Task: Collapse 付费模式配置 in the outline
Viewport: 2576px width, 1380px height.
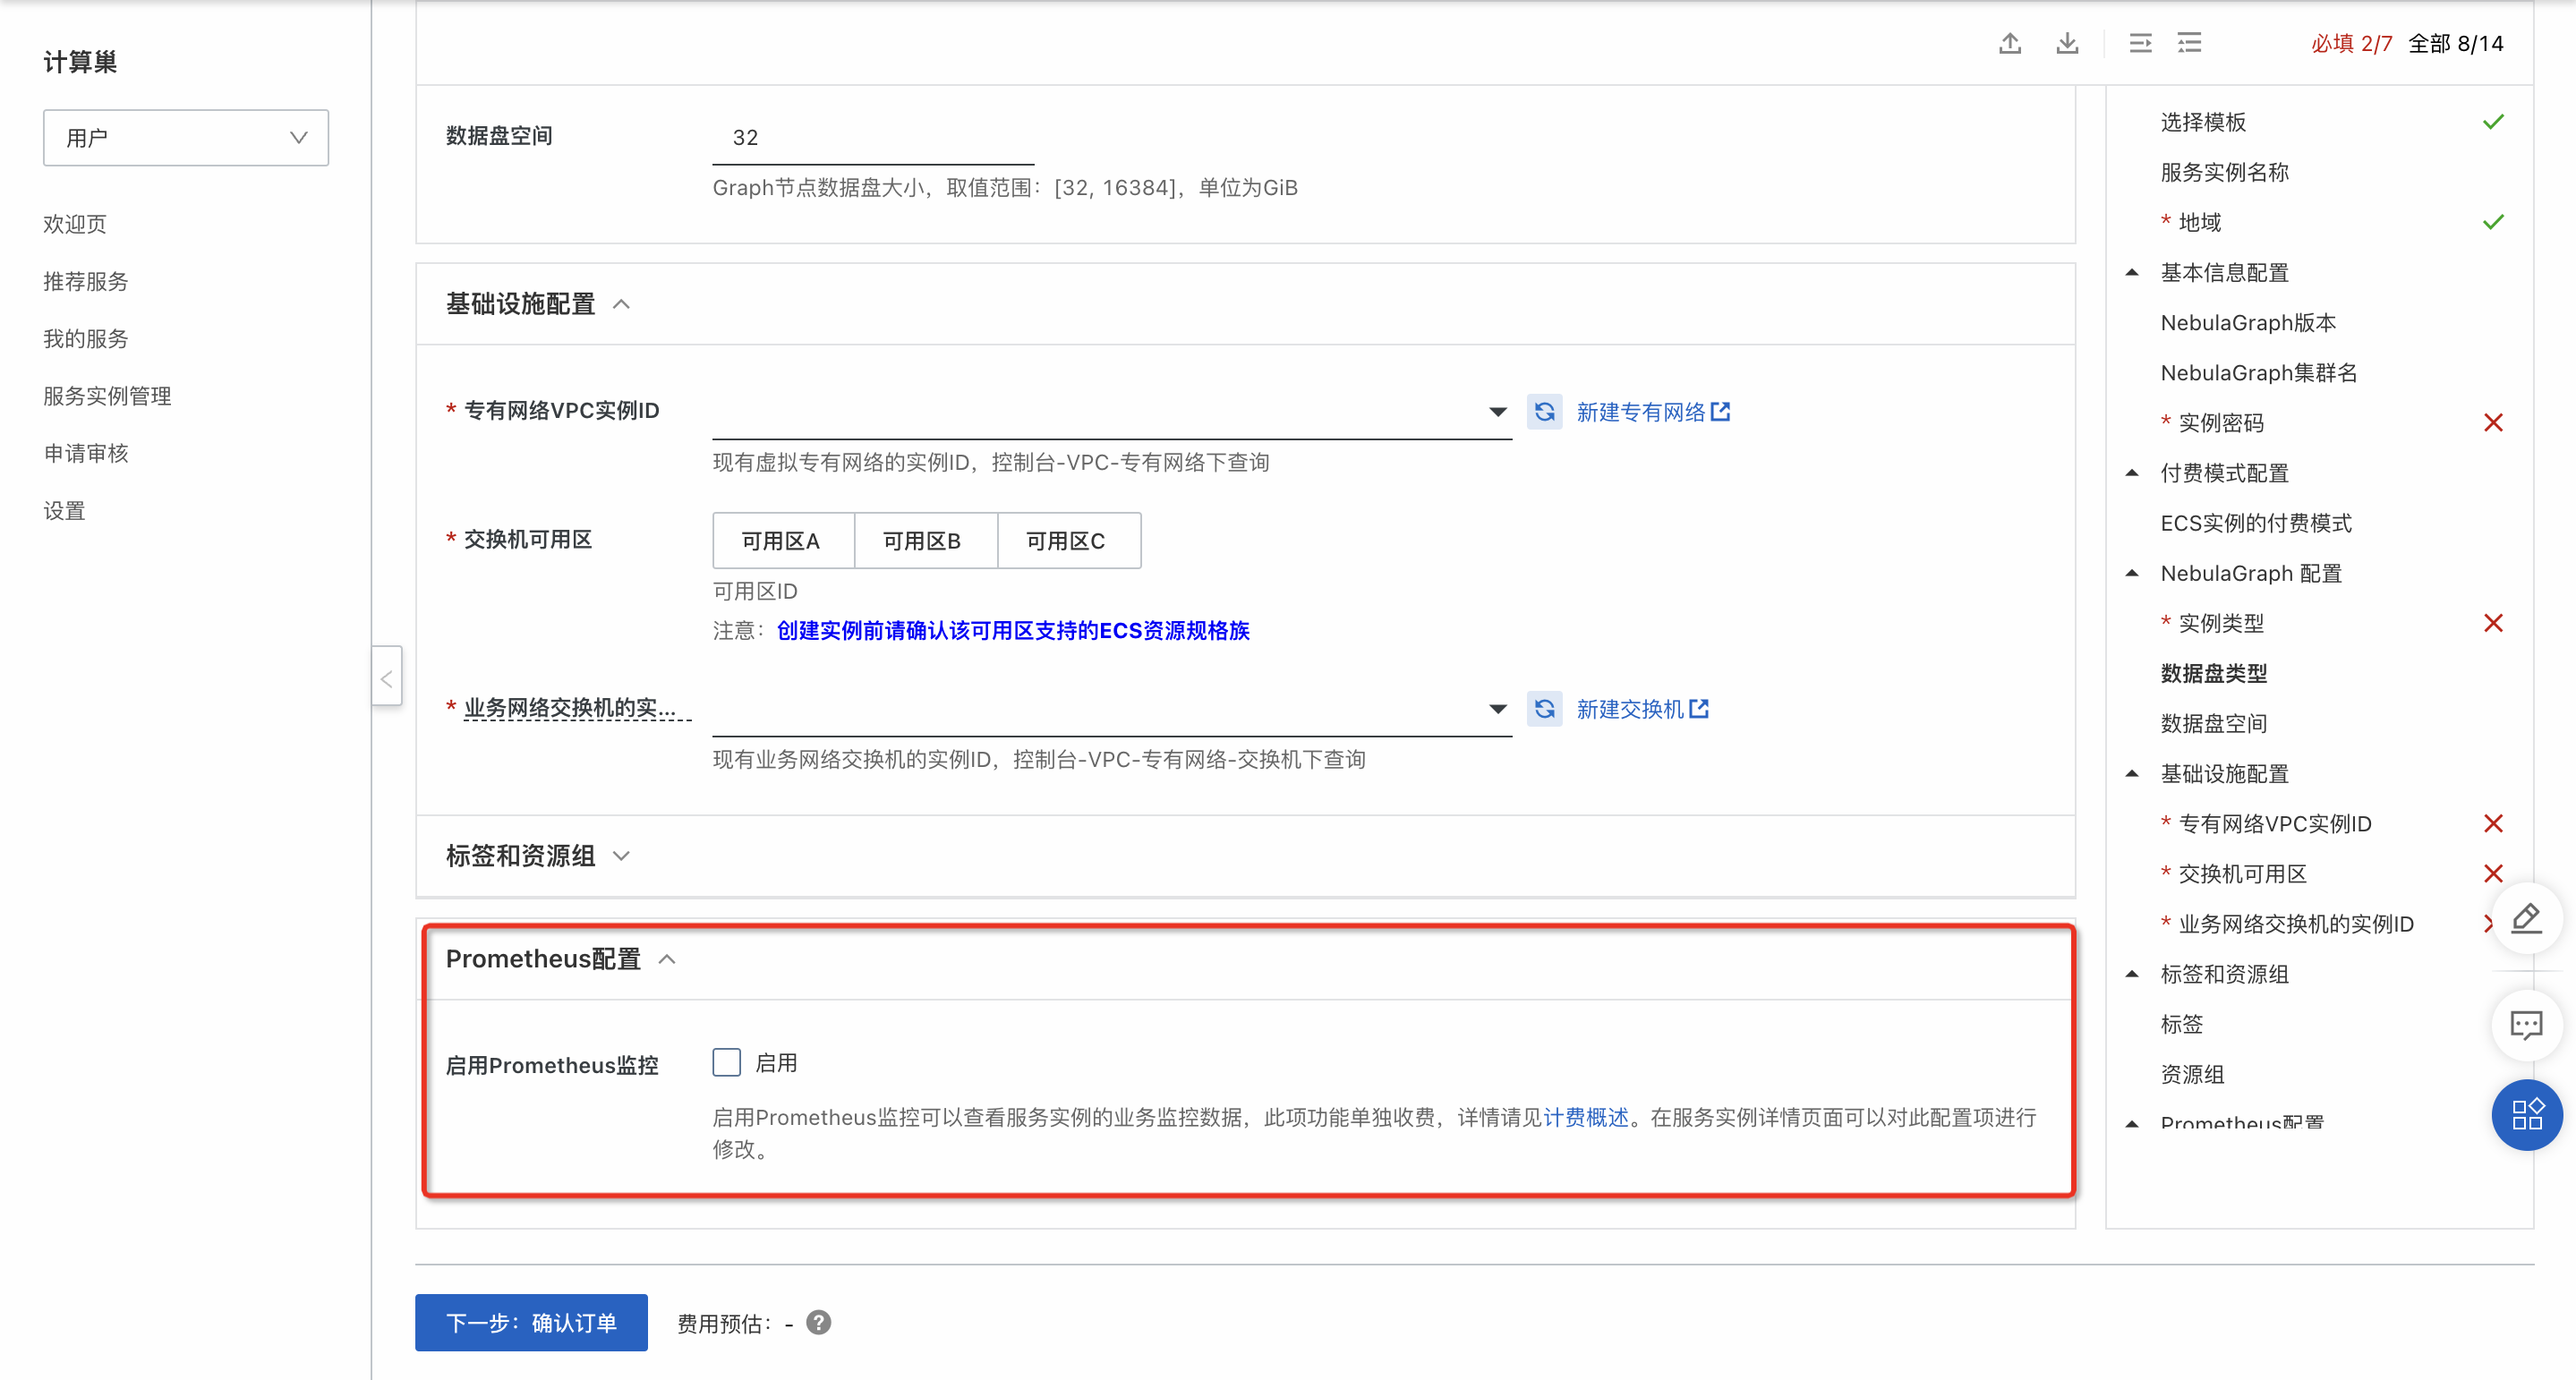Action: (x=2131, y=472)
